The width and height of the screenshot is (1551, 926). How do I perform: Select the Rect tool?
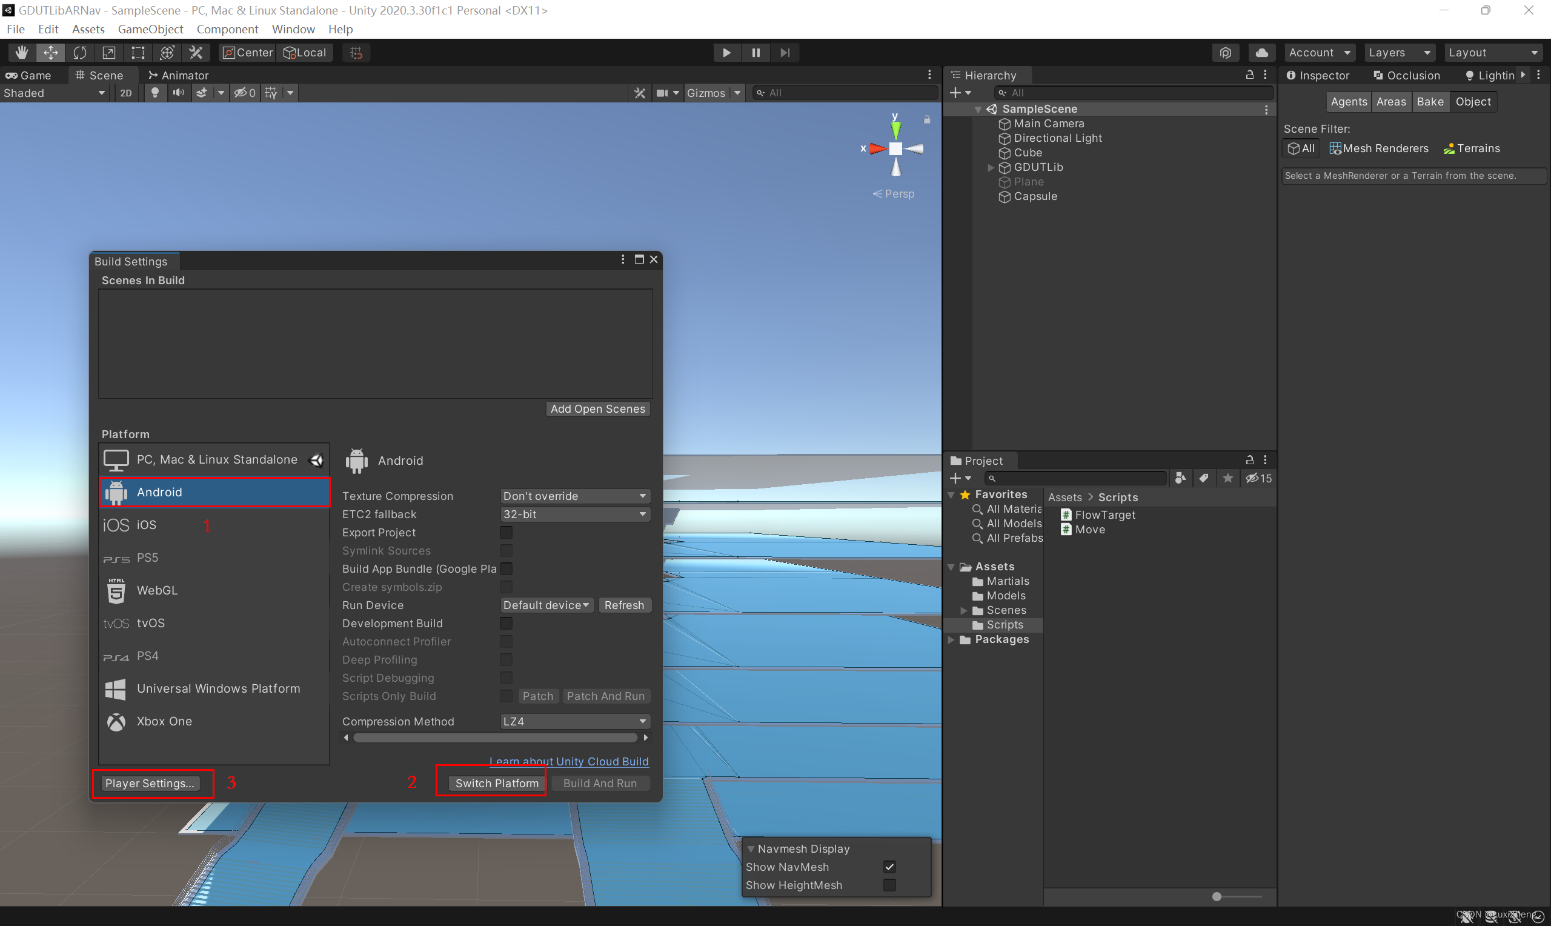point(138,52)
